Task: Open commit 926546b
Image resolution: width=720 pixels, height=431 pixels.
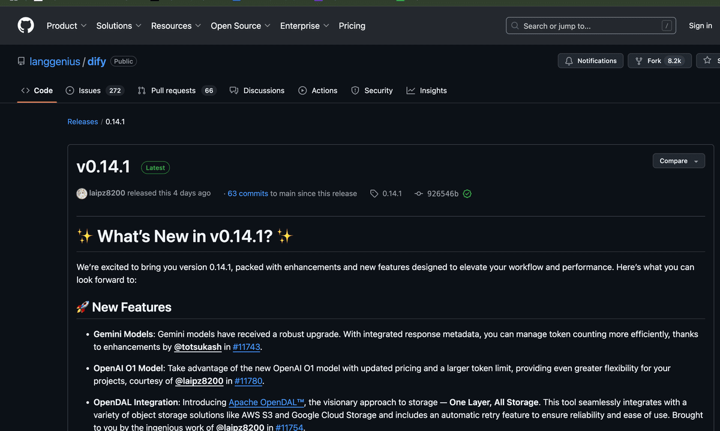Action: 442,193
